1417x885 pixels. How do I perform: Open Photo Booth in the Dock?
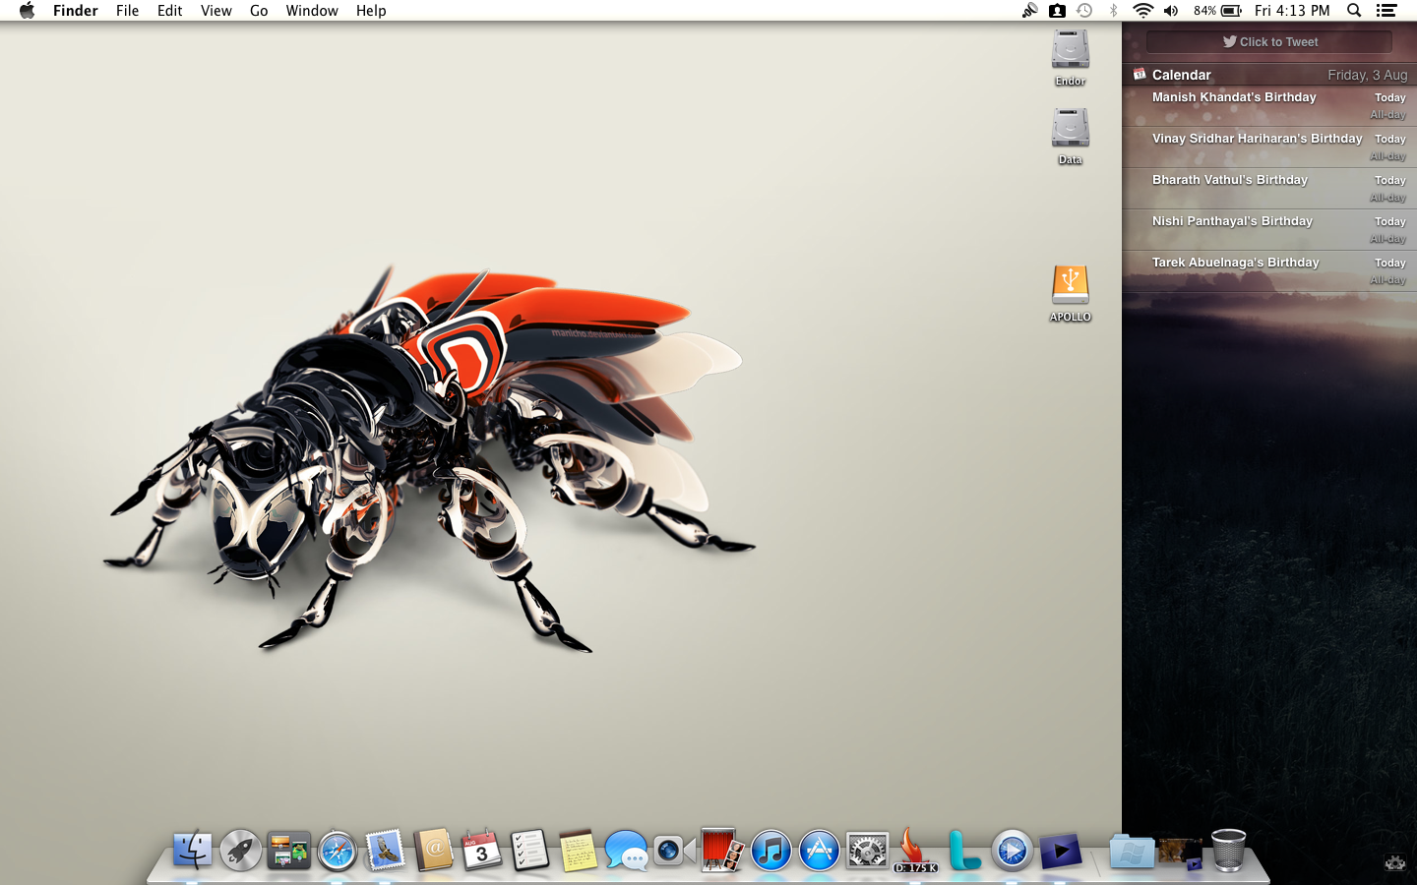(723, 851)
